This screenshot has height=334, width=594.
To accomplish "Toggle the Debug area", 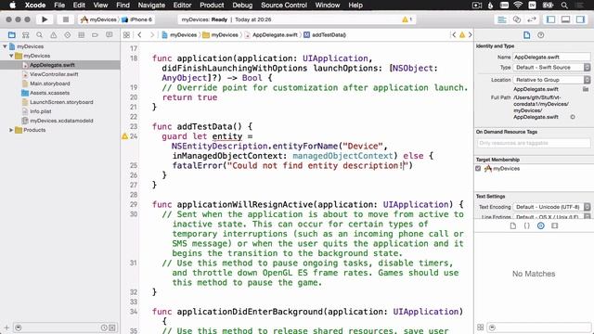I will pos(565,19).
